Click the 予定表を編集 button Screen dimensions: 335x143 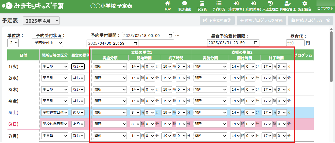[x=217, y=20]
